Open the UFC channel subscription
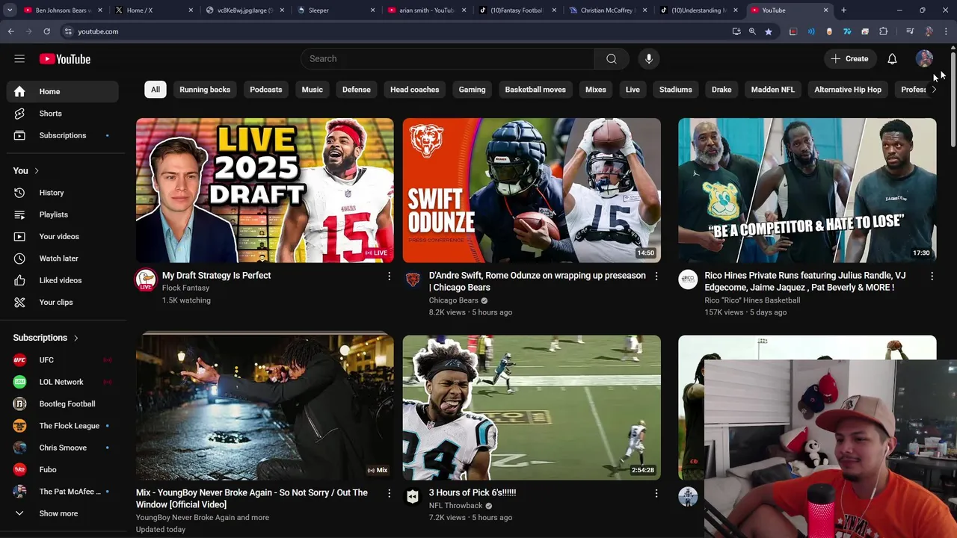The image size is (957, 538). coord(63,360)
